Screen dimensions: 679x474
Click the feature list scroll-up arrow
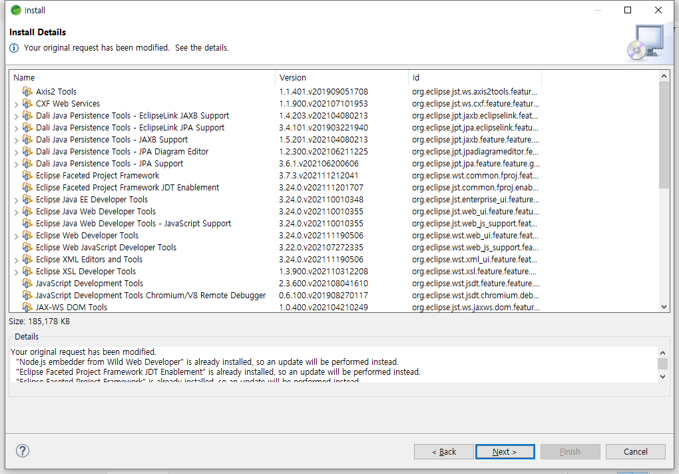[664, 76]
